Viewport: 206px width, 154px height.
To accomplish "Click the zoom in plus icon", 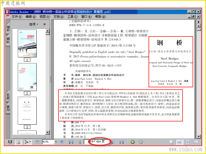I will click(62, 142).
